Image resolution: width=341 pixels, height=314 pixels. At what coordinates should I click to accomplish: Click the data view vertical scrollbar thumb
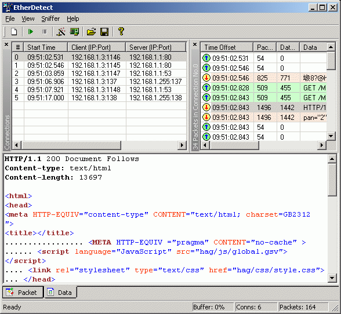click(332, 180)
